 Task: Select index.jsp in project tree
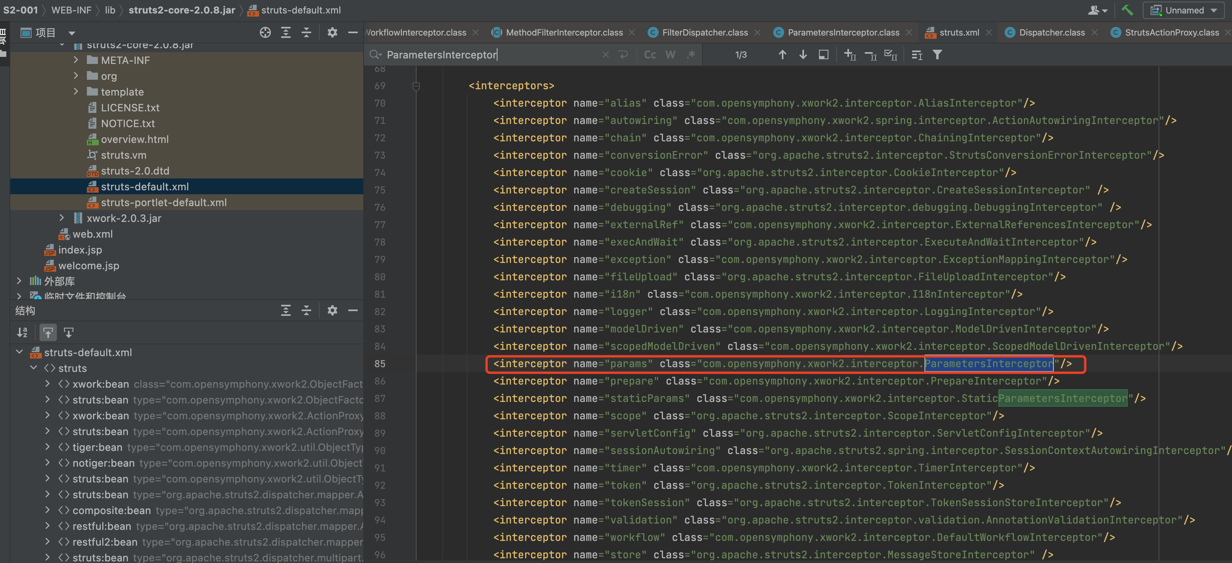[79, 249]
